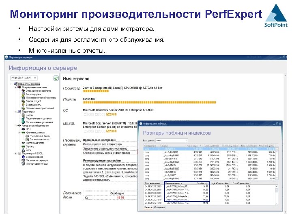
Task: Toggle the 2000 checkbox under MSSQL
Action: pos(85,131)
